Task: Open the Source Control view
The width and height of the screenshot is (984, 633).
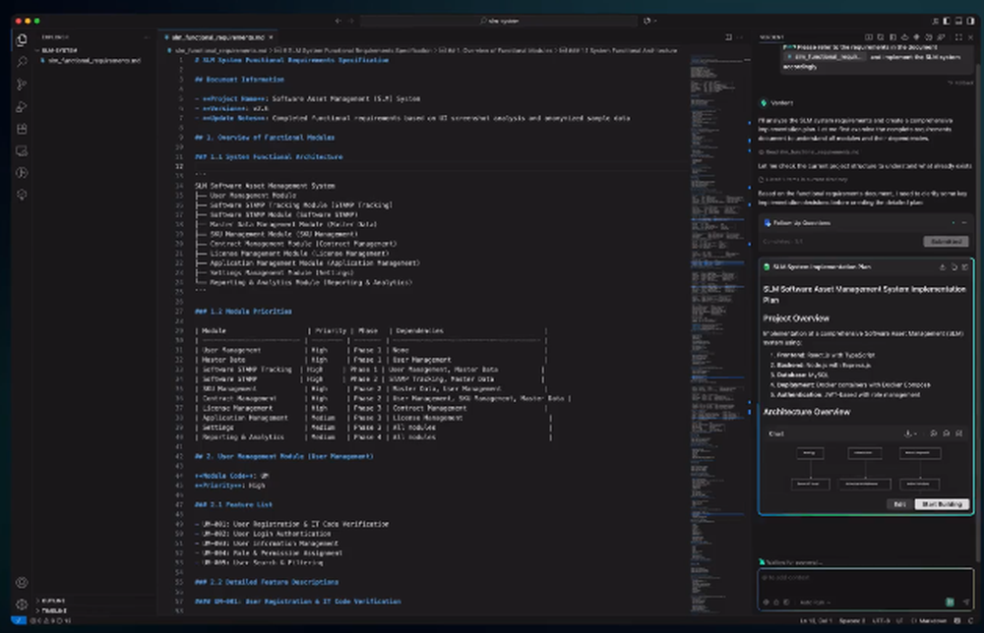Action: pyautogui.click(x=22, y=85)
